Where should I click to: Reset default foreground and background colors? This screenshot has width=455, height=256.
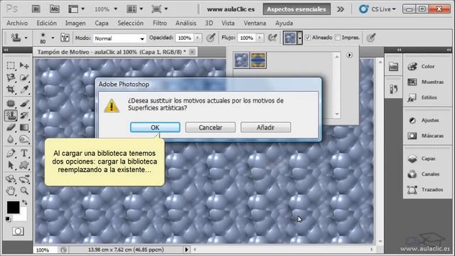click(x=8, y=219)
